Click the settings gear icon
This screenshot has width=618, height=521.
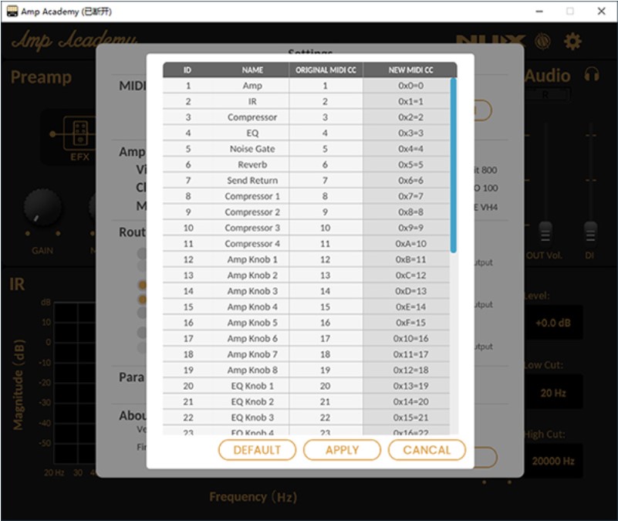coord(572,42)
